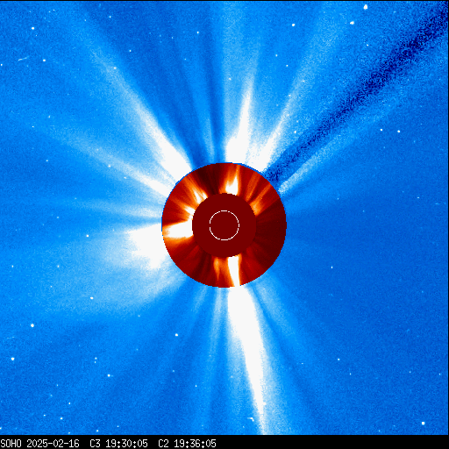Click the SOHO 2025-02-16 date label
This screenshot has width=449, height=449.
(x=39, y=444)
